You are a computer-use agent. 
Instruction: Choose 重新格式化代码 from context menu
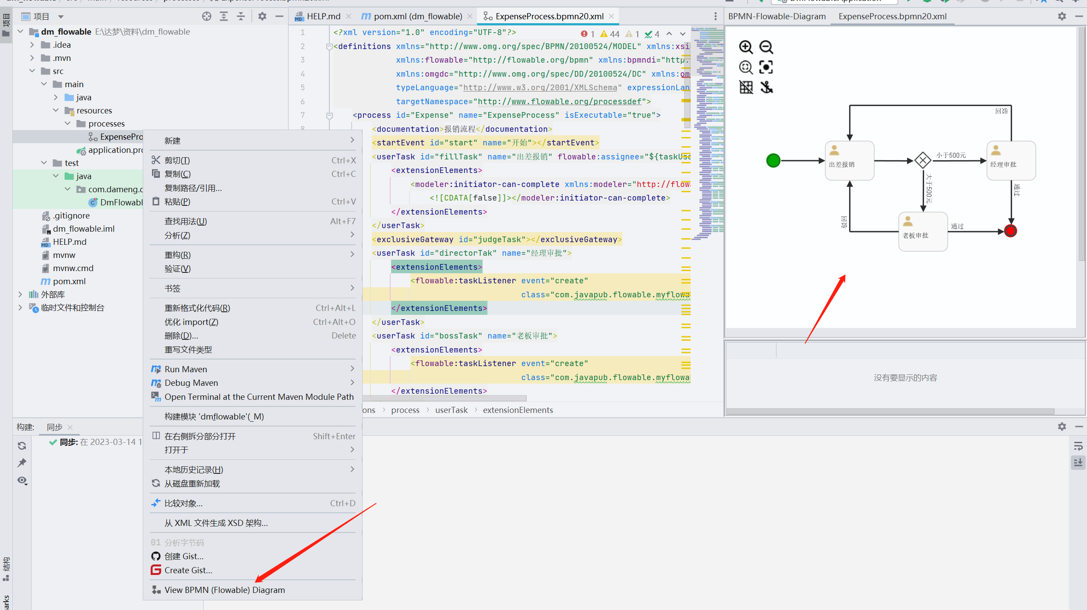coord(253,308)
